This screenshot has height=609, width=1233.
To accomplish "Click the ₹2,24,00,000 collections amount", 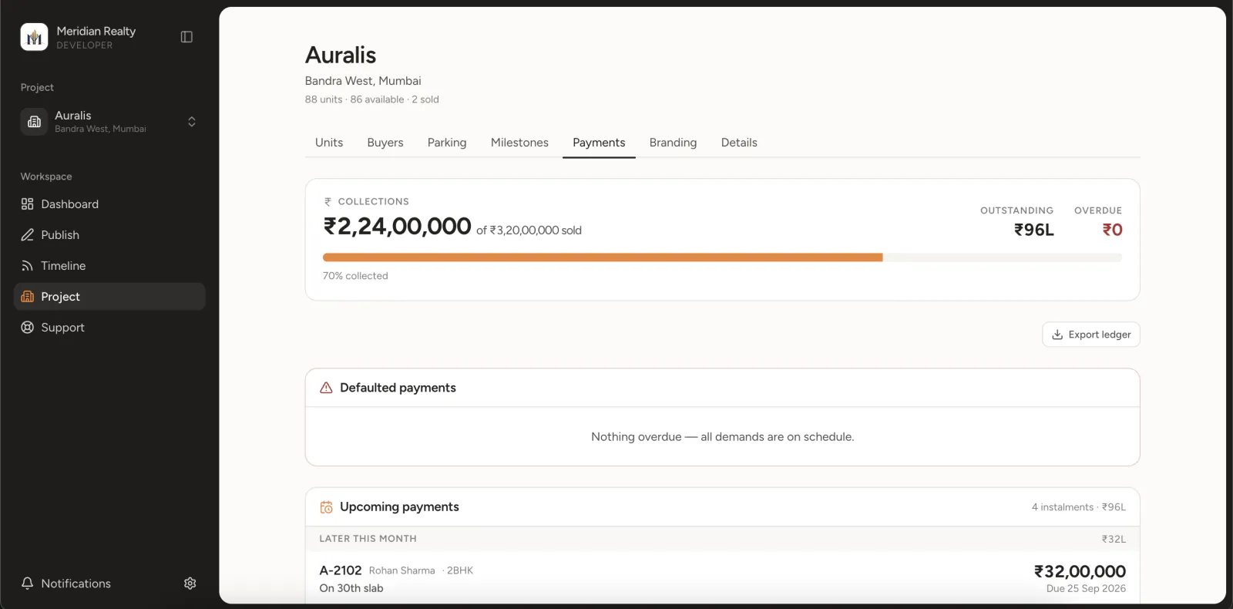I will coord(397,226).
